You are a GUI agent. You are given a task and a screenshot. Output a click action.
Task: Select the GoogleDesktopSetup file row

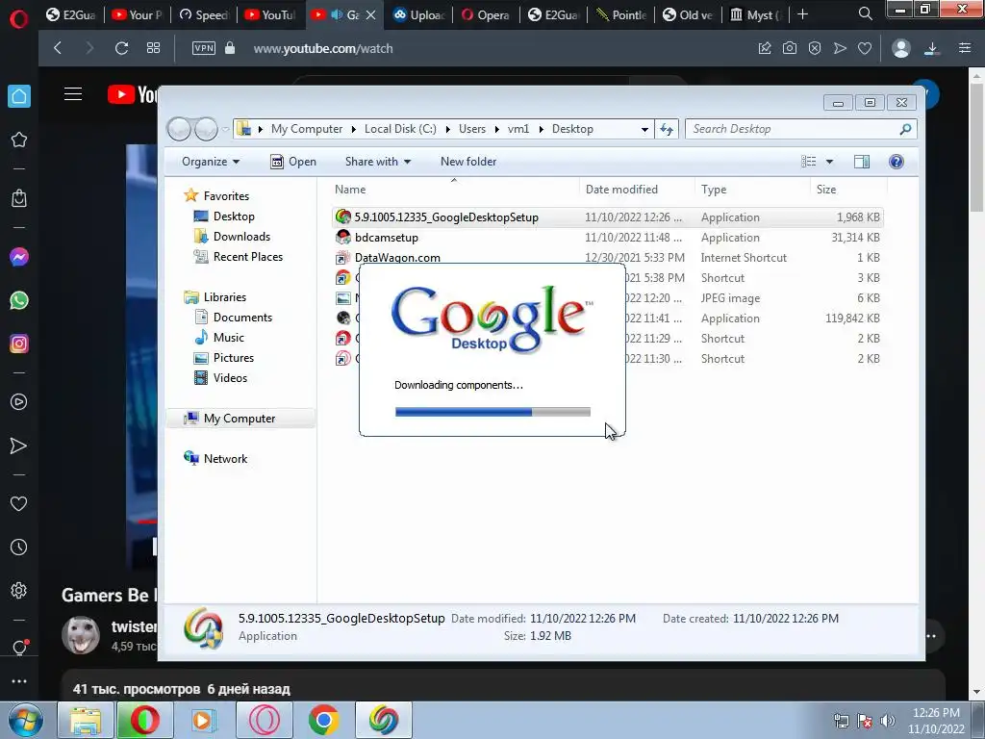pyautogui.click(x=607, y=217)
